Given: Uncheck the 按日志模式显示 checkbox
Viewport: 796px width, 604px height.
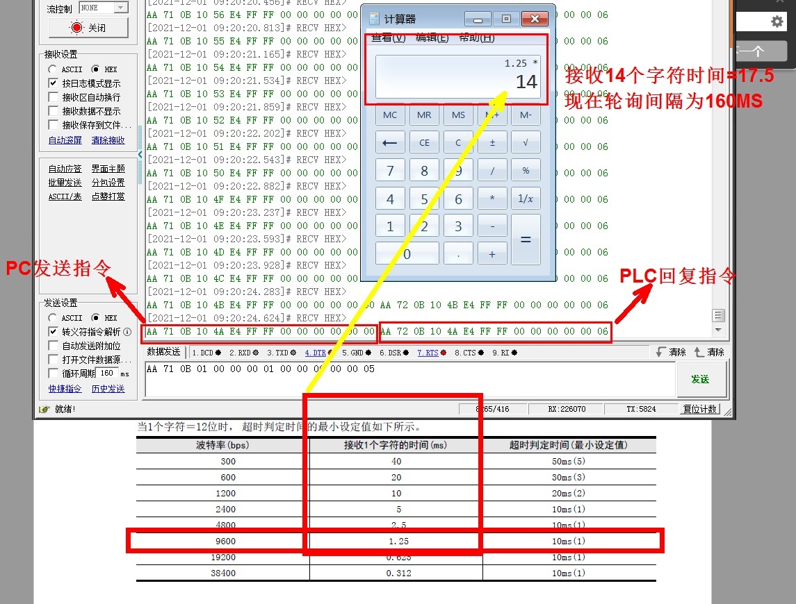Looking at the screenshot, I should point(54,83).
